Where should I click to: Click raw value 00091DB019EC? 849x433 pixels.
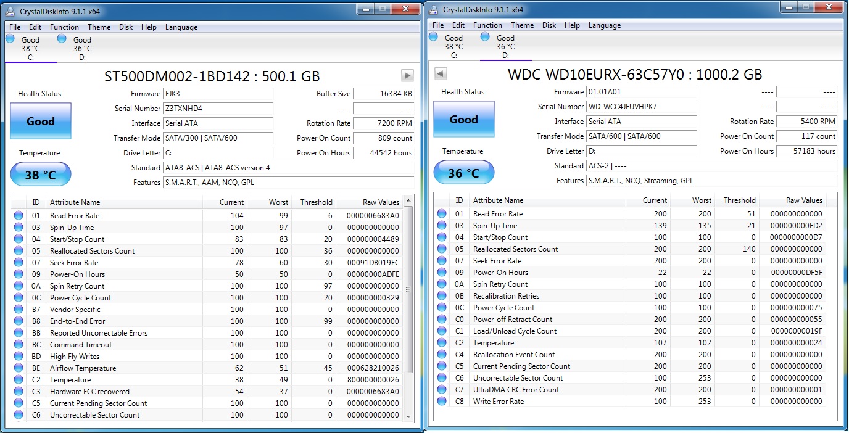[x=373, y=263]
